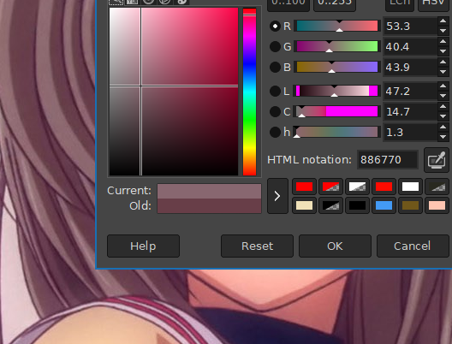The height and width of the screenshot is (344, 452).
Task: Click the vertical rainbow hue strip
Action: (x=249, y=92)
